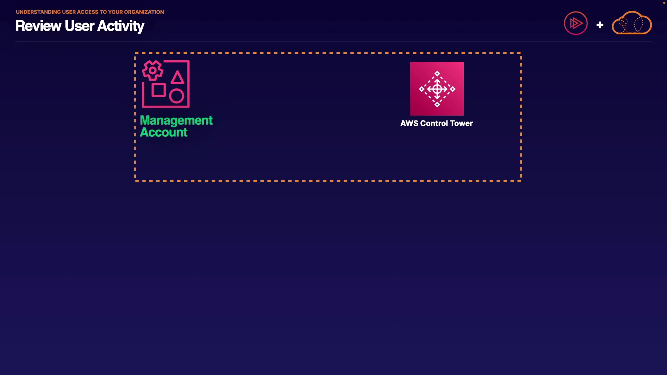The width and height of the screenshot is (667, 375).
Task: Click the white plus sign between logos
Action: pos(600,25)
